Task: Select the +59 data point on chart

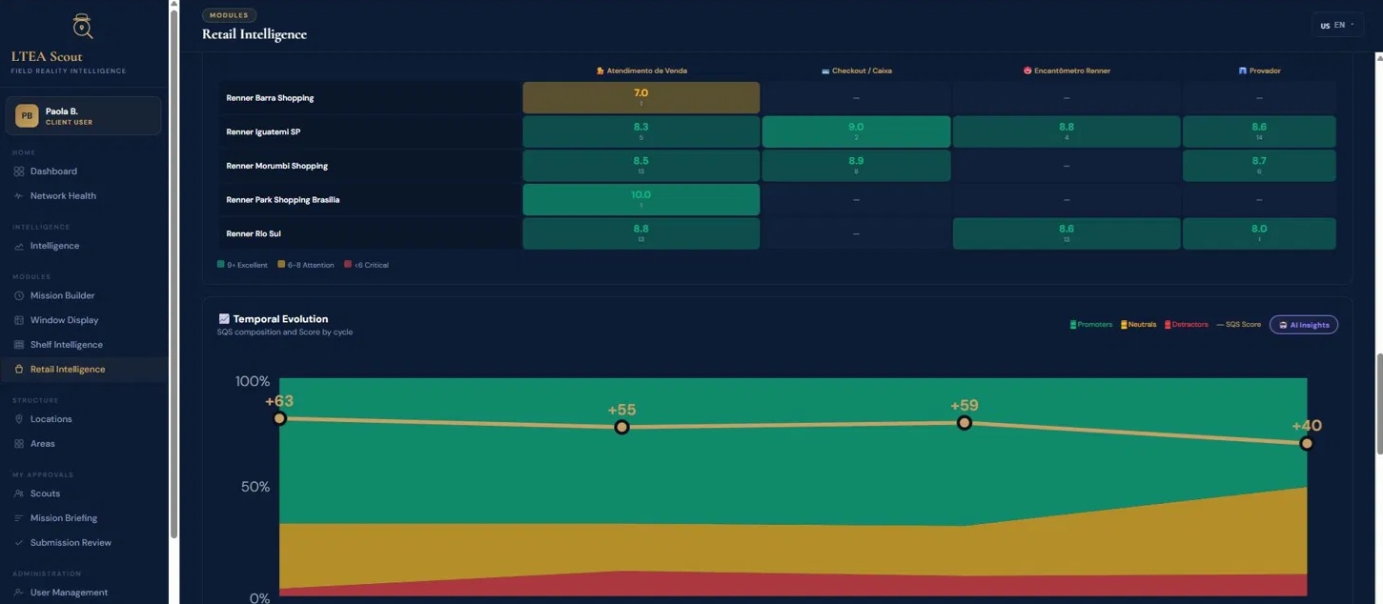Action: tap(964, 422)
